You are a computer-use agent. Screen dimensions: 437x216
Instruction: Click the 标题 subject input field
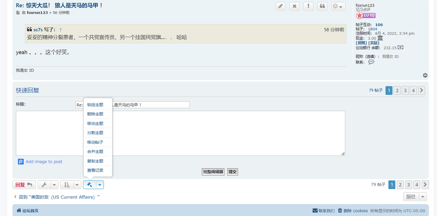click(132, 105)
